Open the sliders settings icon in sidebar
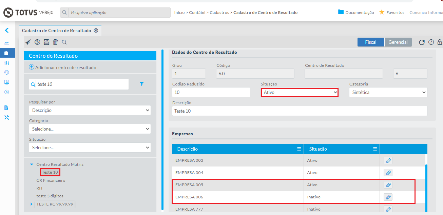 tap(6, 63)
